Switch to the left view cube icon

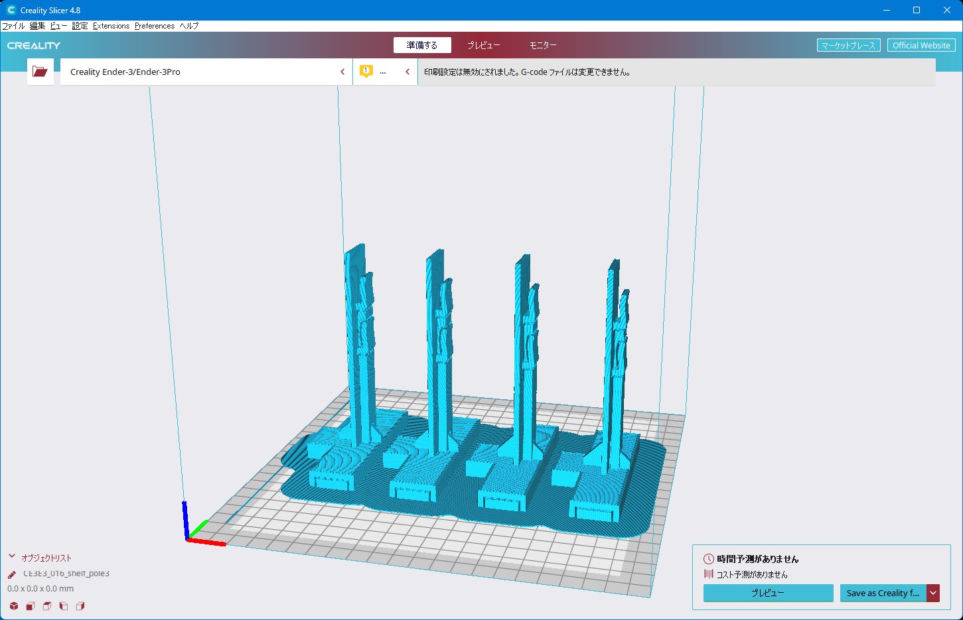(64, 606)
